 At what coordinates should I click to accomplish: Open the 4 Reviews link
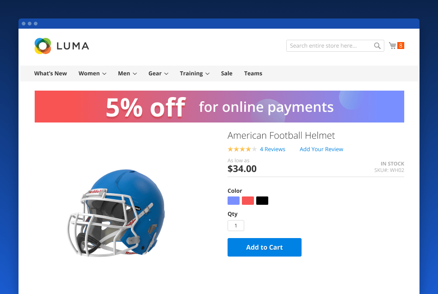[x=272, y=149]
